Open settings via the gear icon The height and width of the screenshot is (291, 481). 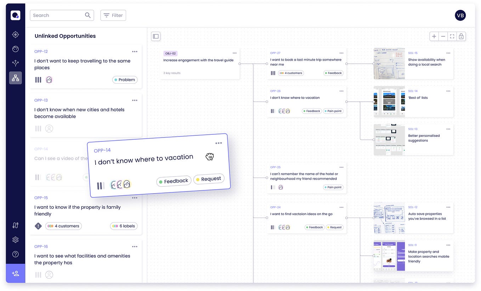tap(15, 240)
